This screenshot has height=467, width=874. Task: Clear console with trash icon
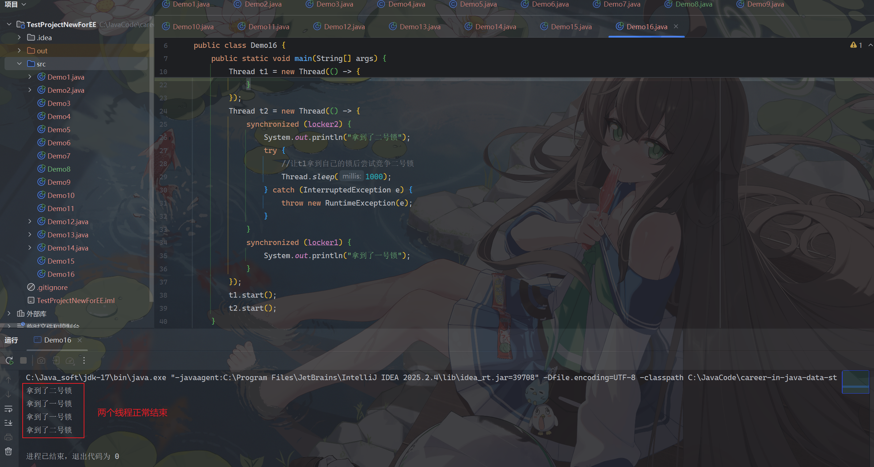coord(8,452)
